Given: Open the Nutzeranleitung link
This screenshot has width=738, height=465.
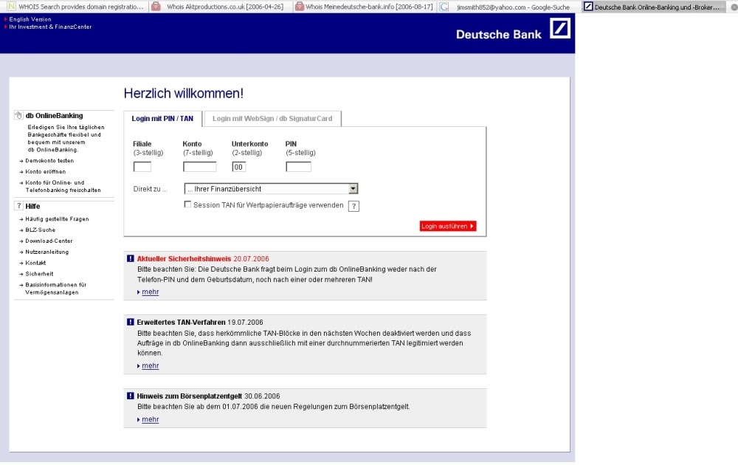Looking at the screenshot, I should click(47, 252).
